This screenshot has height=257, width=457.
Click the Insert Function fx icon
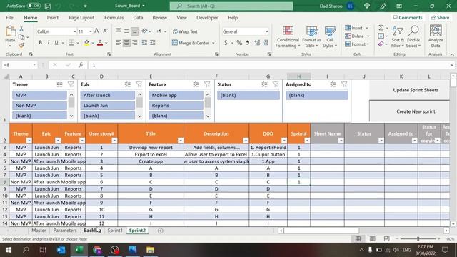pos(81,65)
